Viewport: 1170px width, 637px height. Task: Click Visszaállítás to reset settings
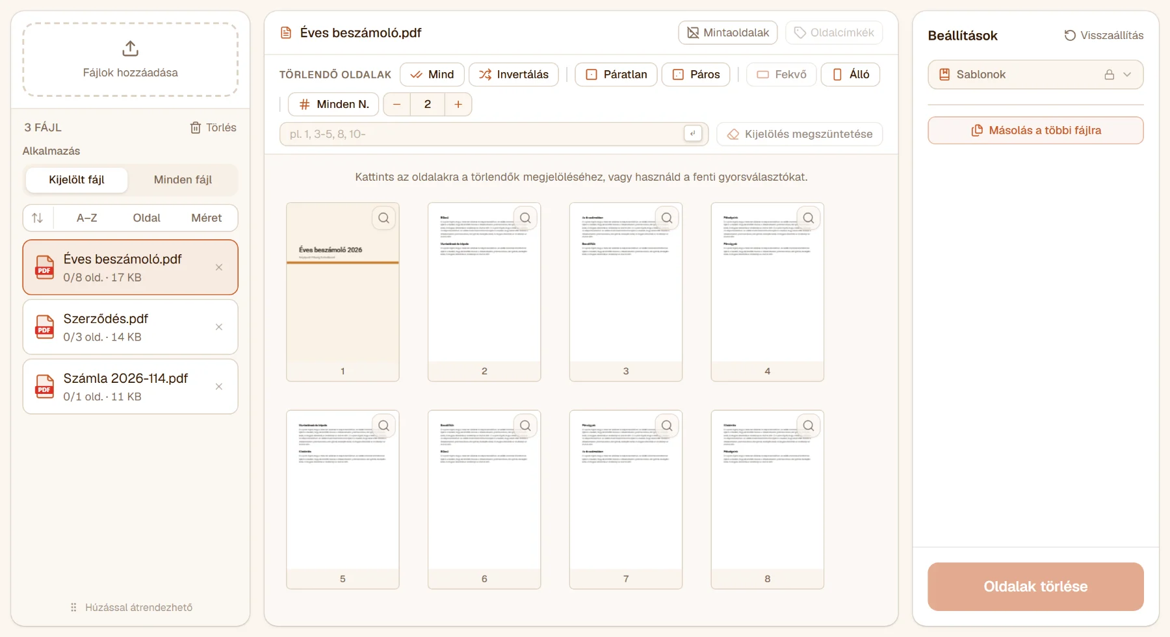1104,36
